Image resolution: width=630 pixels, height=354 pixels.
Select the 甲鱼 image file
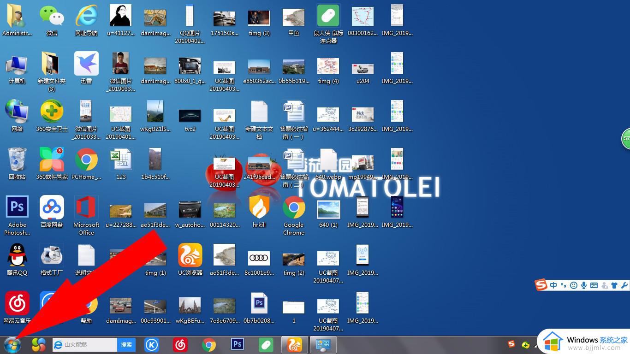(294, 18)
